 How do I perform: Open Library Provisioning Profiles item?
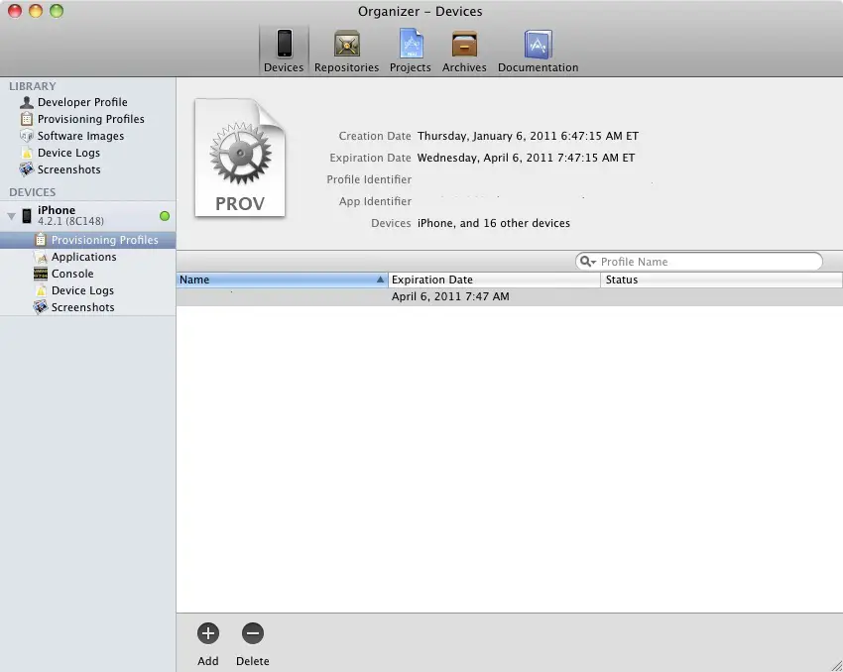[x=90, y=119]
